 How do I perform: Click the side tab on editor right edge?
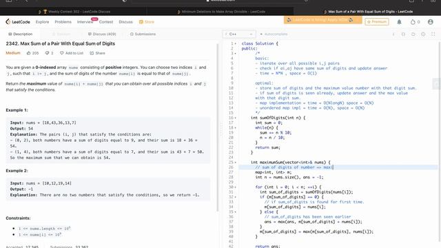tap(436, 84)
